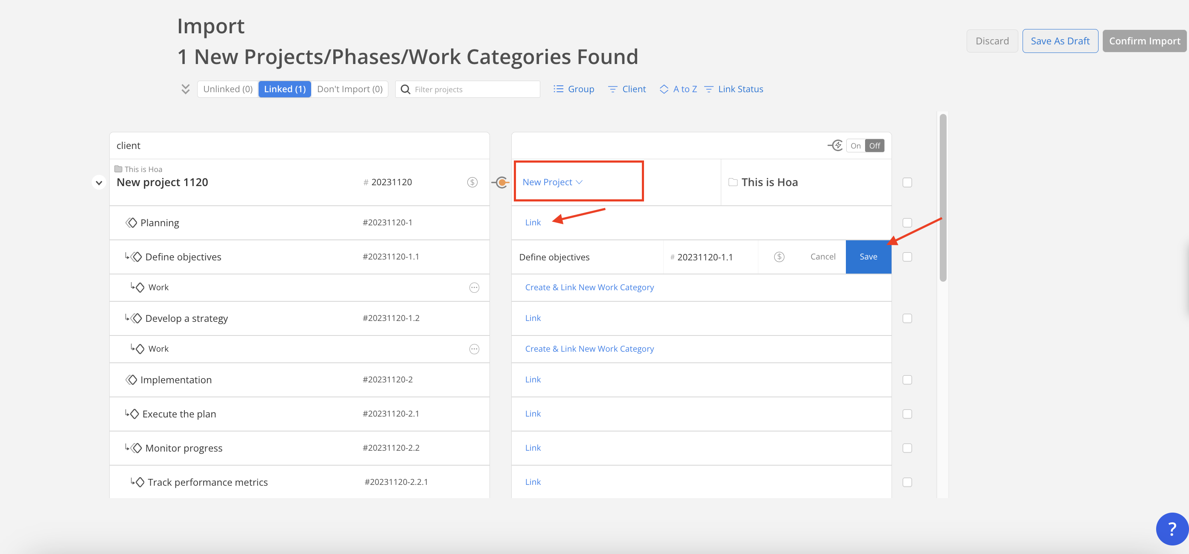The image size is (1189, 554).
Task: Click the blue help question mark button
Action: (x=1172, y=529)
